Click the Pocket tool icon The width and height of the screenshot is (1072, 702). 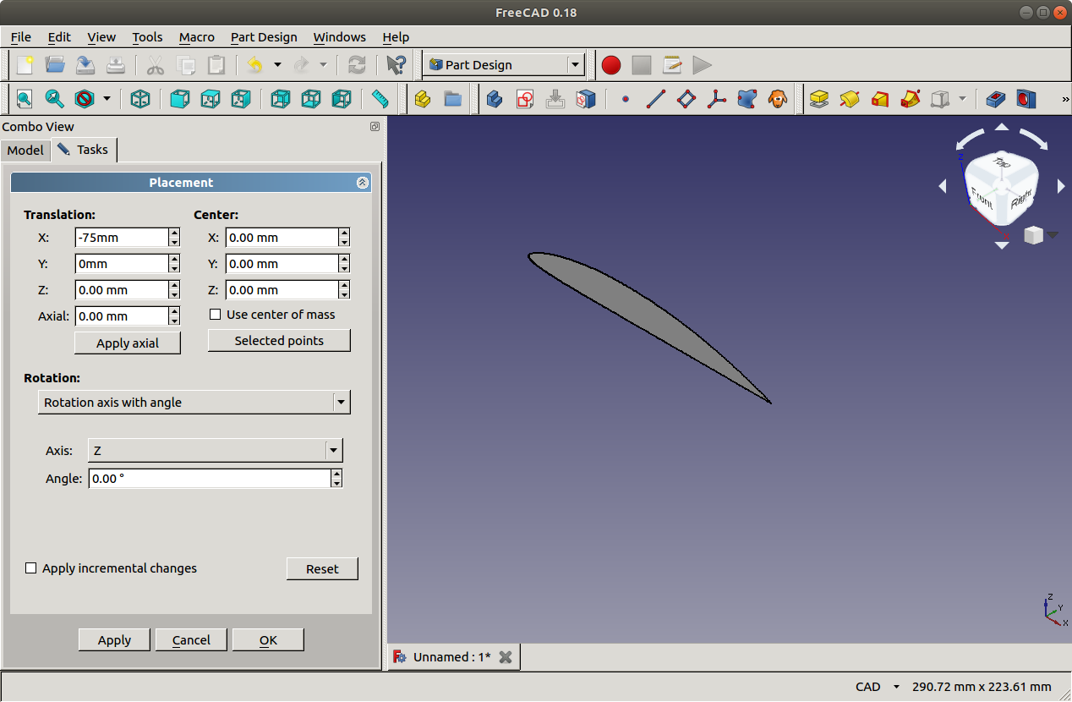tap(996, 99)
